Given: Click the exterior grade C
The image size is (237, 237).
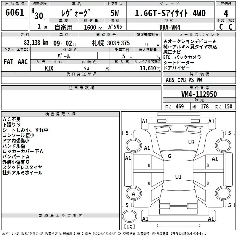Looking at the screenshot, I should click(221, 27).
